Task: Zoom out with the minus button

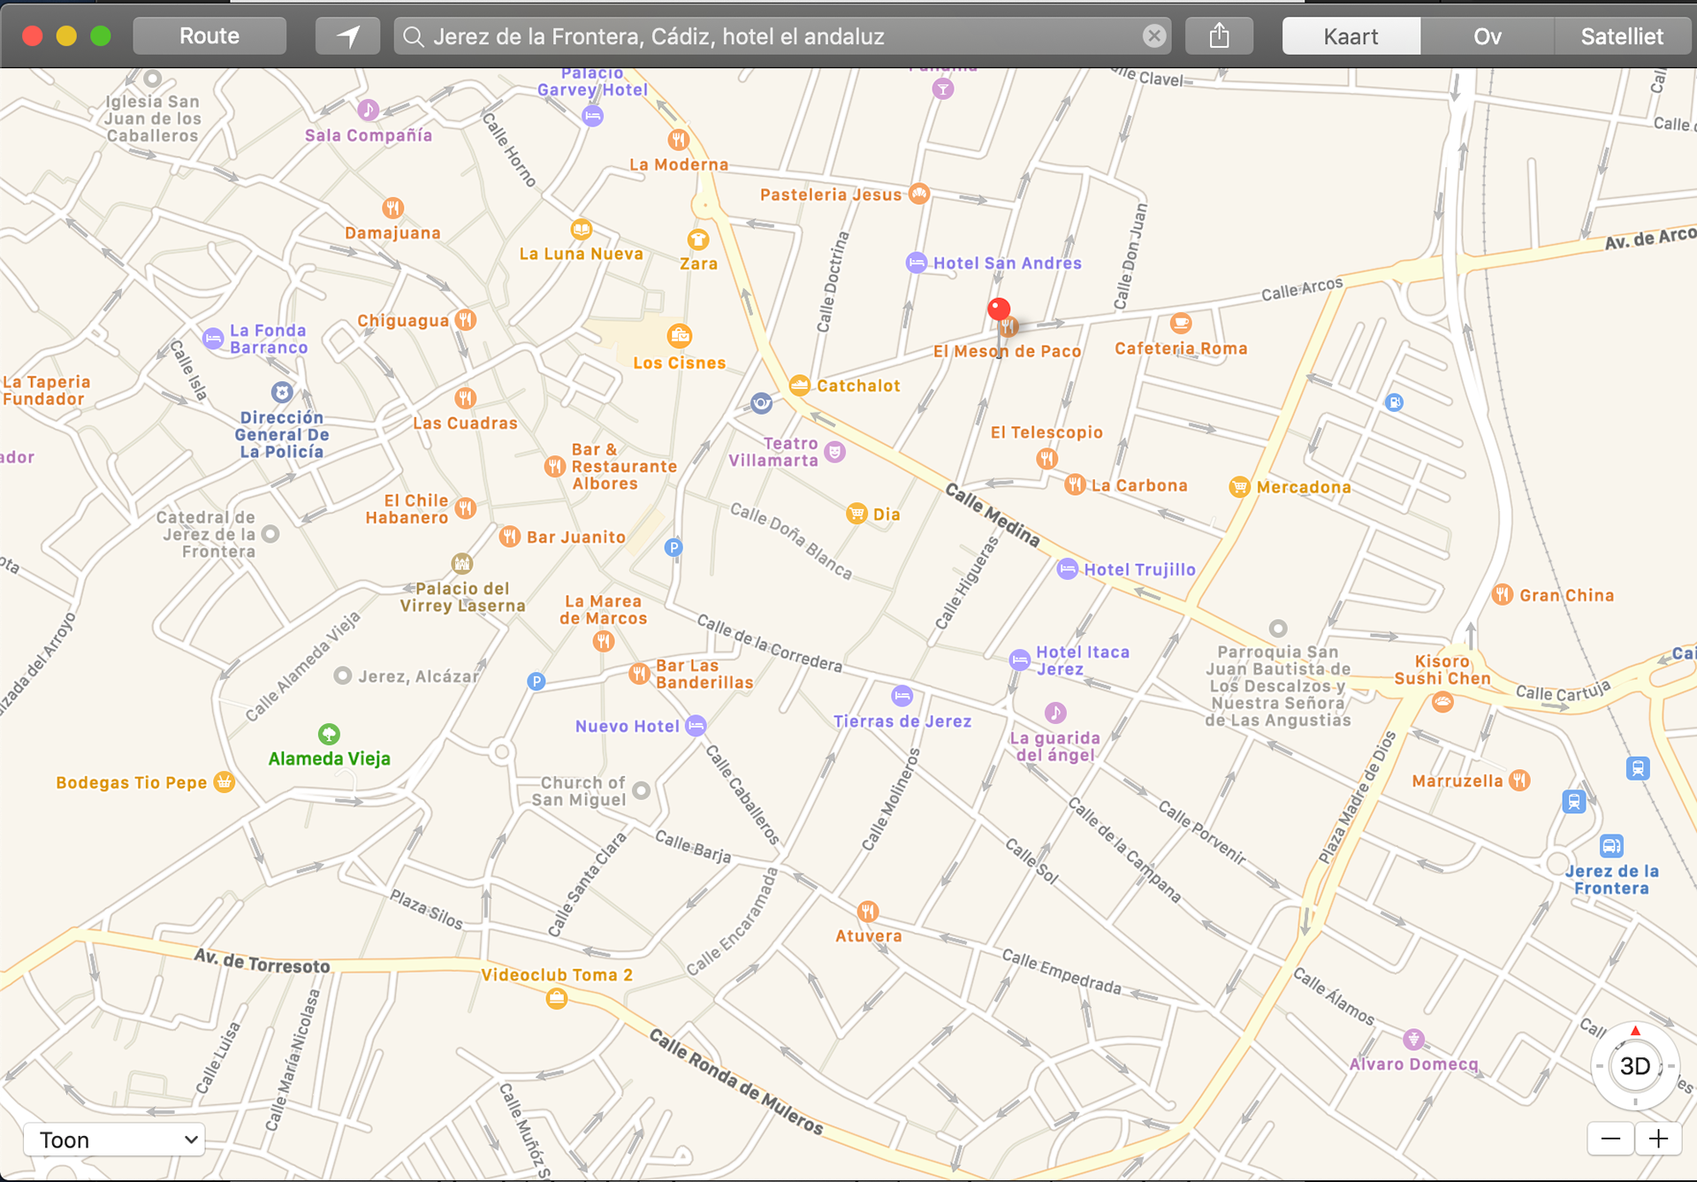Action: coord(1610,1139)
